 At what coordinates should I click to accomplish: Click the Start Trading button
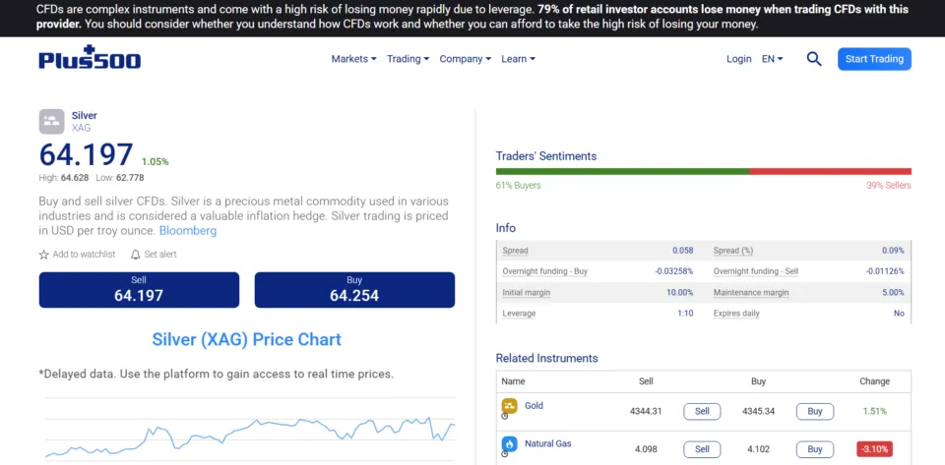pyautogui.click(x=874, y=59)
